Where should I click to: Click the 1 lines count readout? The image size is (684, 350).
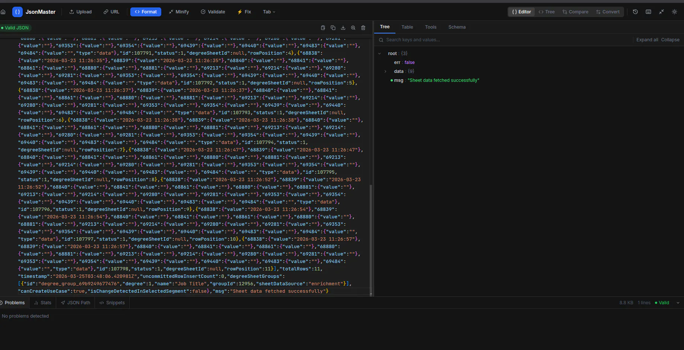[x=644, y=303]
